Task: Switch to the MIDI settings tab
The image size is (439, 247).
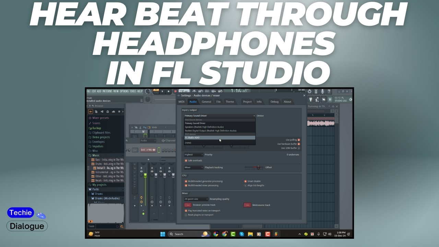Action: (x=182, y=102)
